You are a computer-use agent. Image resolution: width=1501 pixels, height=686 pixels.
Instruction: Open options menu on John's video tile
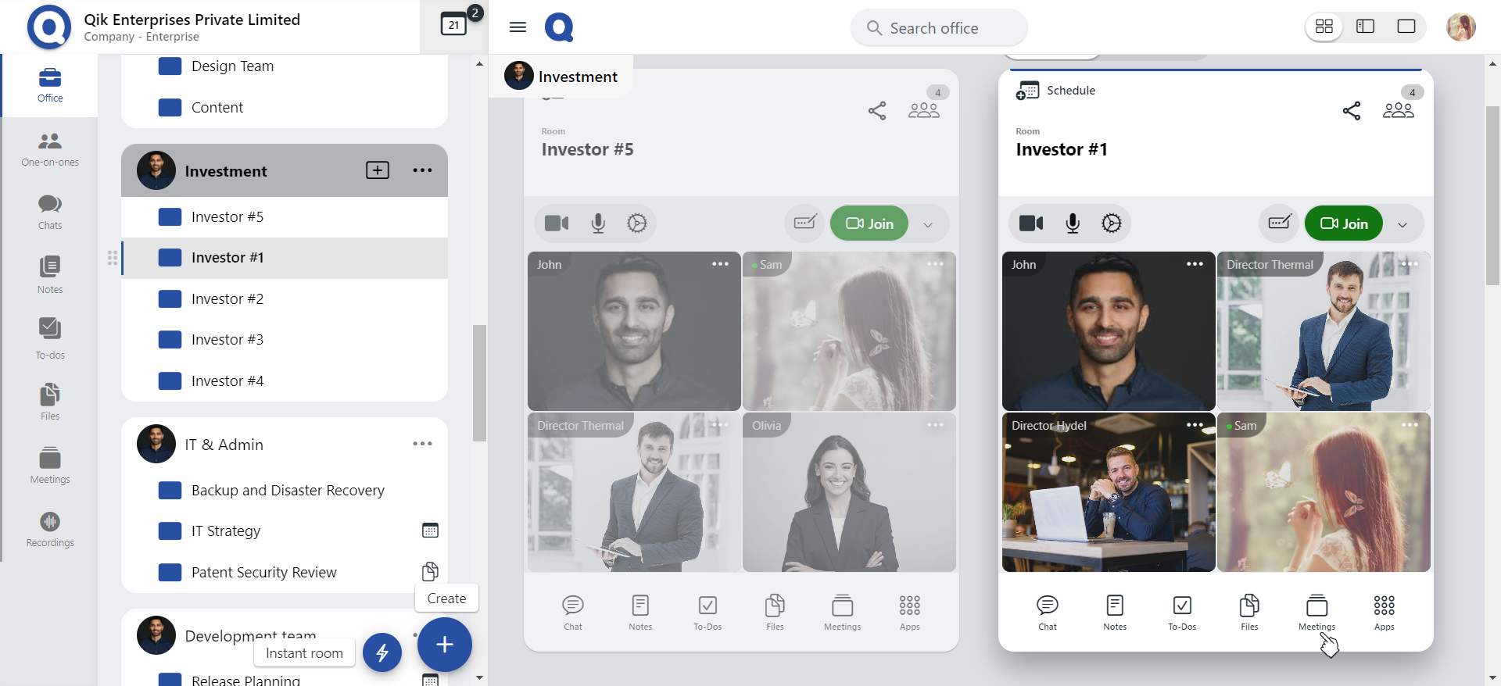click(1195, 264)
